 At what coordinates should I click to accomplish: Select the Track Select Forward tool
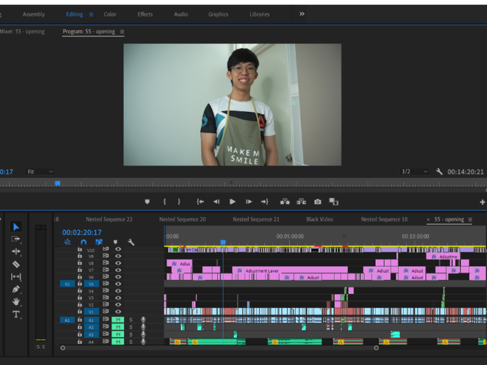[16, 239]
